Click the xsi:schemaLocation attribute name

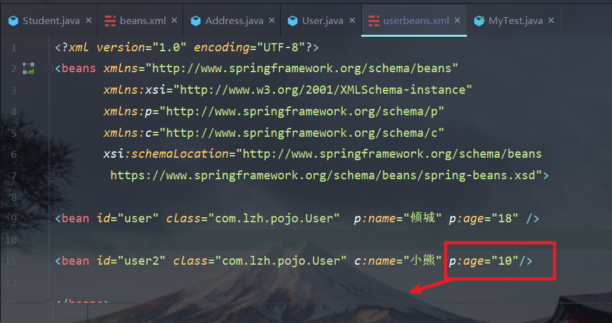[x=166, y=154]
